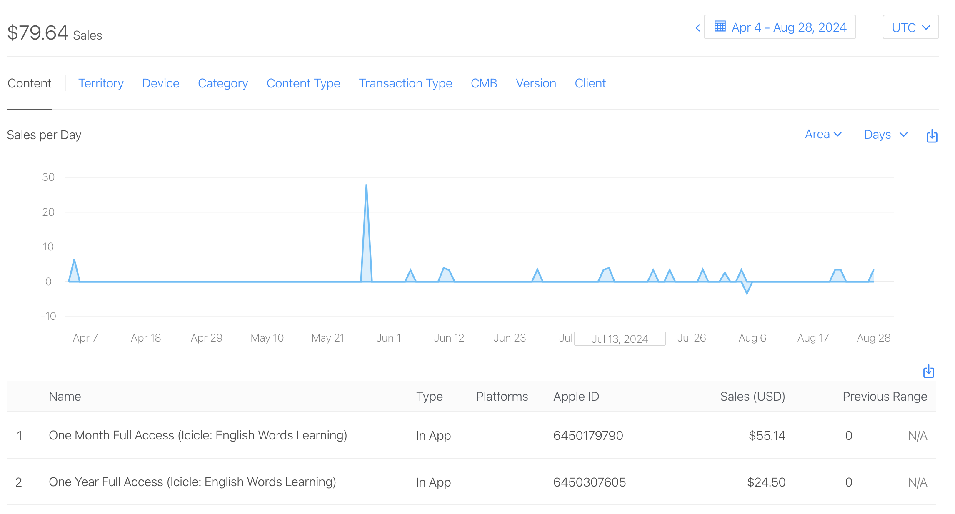Image resolution: width=955 pixels, height=514 pixels.
Task: Switch to the Version tab
Action: click(x=536, y=83)
